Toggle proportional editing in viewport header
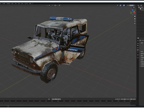 coord(59,5)
